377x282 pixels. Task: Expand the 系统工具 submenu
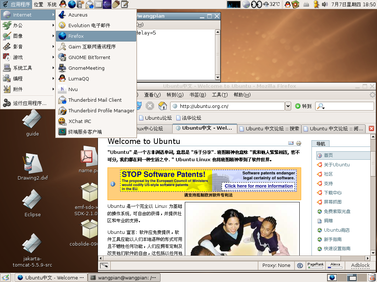click(x=28, y=68)
